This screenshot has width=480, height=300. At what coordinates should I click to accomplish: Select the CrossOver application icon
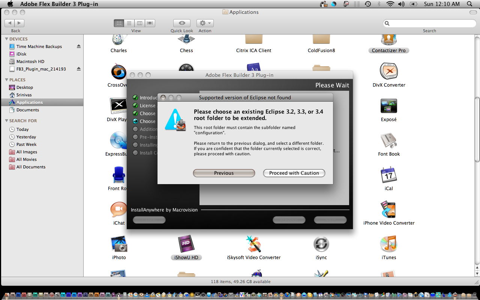(119, 71)
